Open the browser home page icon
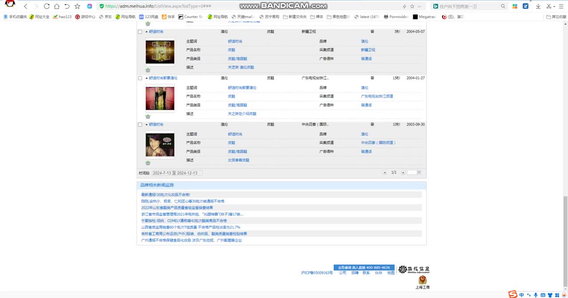Screen dimensions: 568x298 (x=57, y=6)
